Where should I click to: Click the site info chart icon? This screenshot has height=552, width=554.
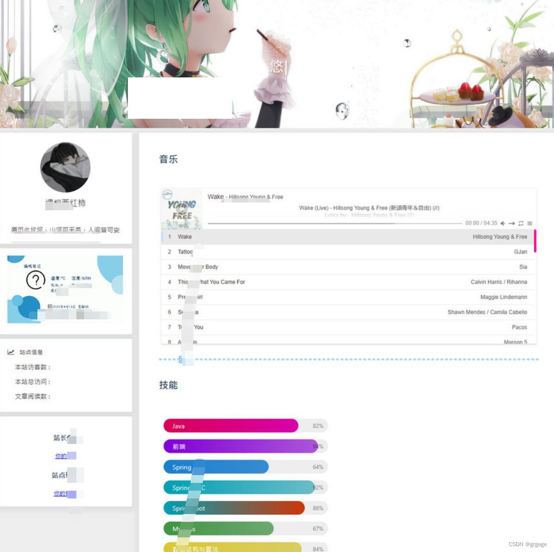click(x=11, y=352)
